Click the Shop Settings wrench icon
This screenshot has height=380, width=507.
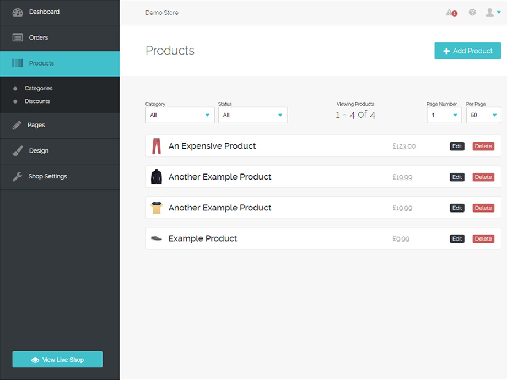(17, 177)
